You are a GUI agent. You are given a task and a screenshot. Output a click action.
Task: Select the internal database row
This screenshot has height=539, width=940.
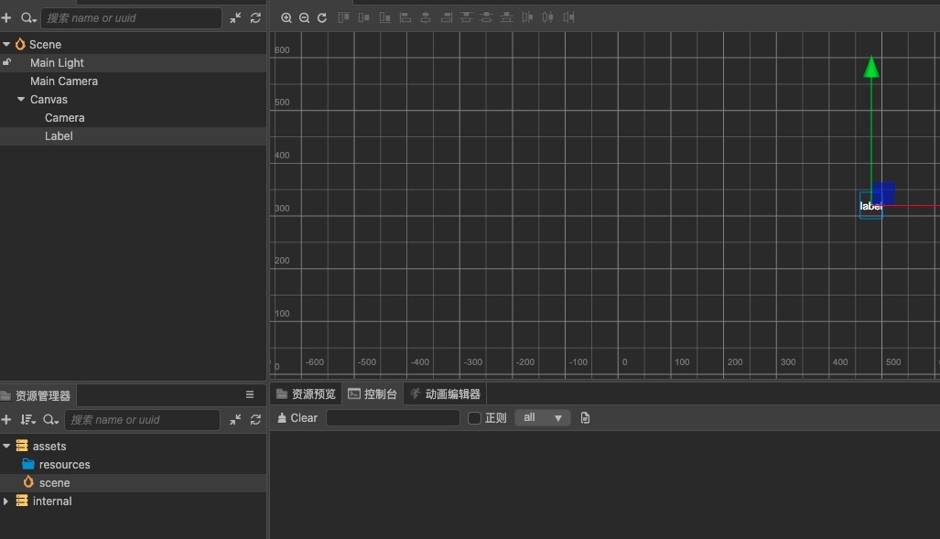click(x=133, y=501)
